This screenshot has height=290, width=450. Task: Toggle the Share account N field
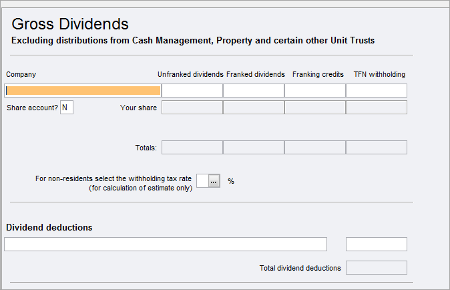click(x=67, y=108)
